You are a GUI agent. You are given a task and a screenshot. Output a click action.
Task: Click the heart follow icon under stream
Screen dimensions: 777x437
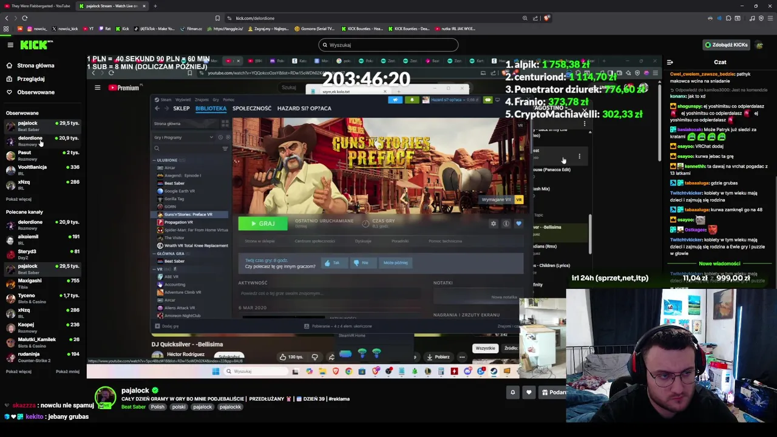click(529, 392)
